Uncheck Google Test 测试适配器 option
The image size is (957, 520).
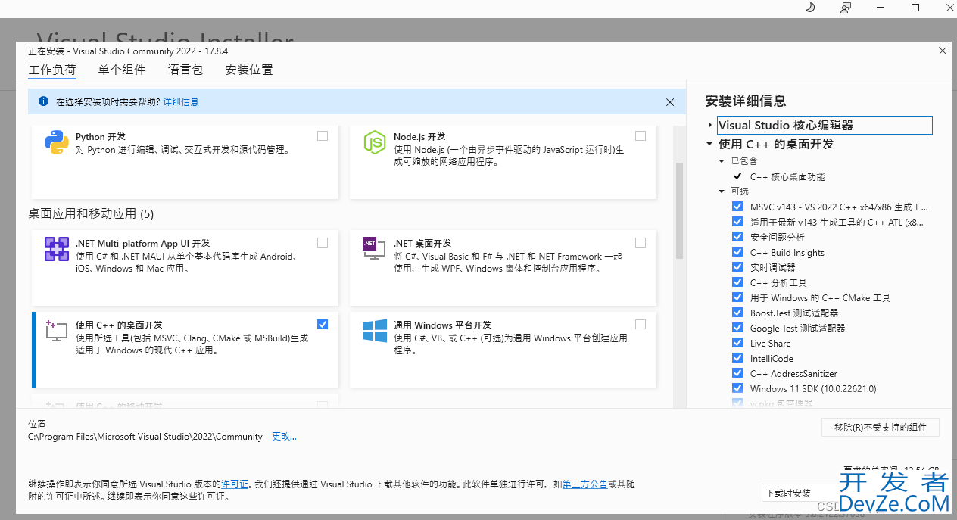[737, 328]
